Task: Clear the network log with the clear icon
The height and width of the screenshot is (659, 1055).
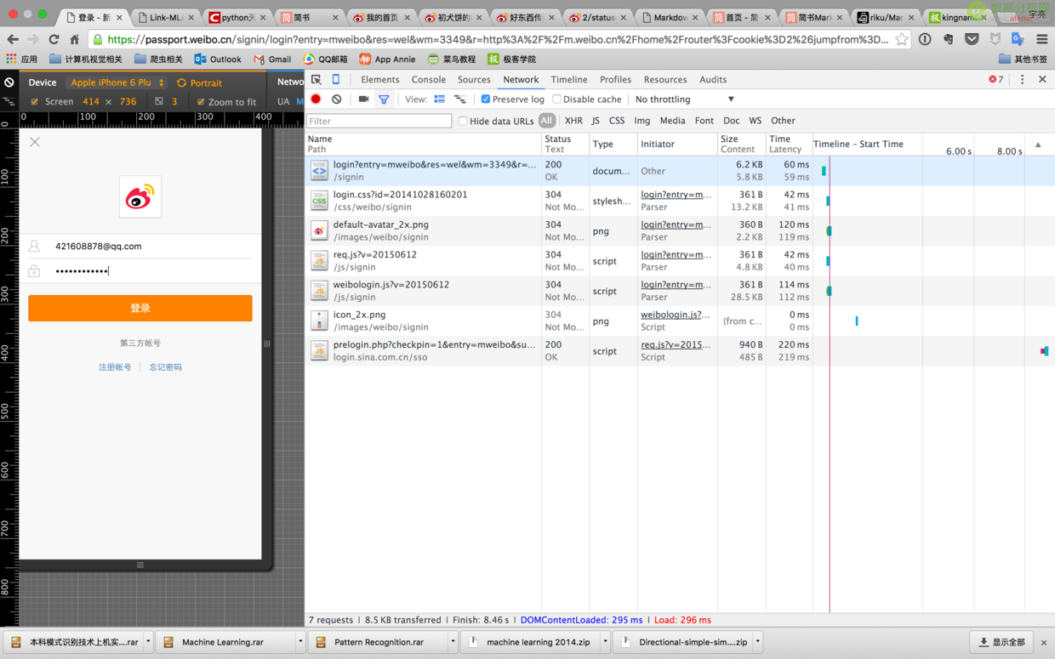Action: click(337, 99)
